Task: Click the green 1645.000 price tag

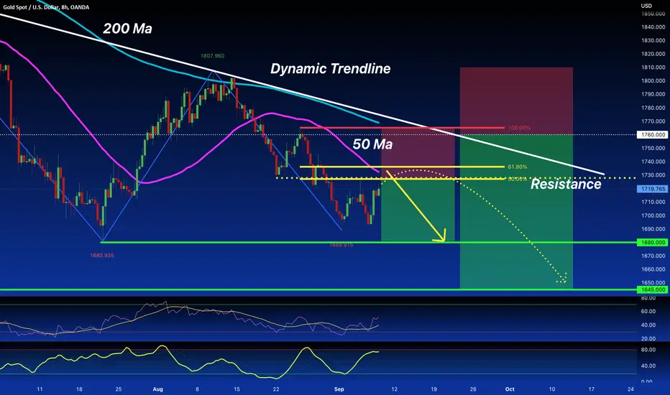Action: (x=653, y=290)
